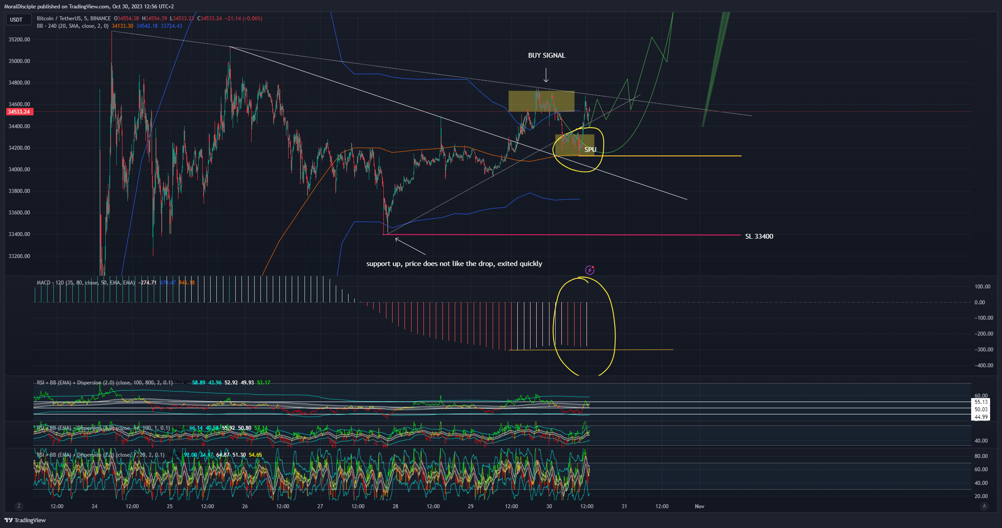Select the 'support up, price does not like' note
The image size is (1002, 528).
click(454, 264)
